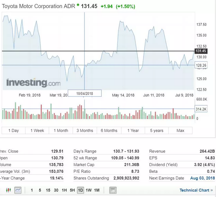This screenshot has width=216, height=197.
Task: Click the 52 wk Range value 109.05 - 140.99
Action: click(x=125, y=158)
